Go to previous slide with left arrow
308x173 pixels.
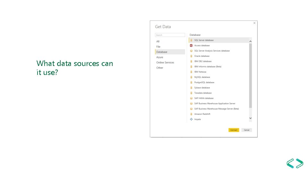click(x=290, y=163)
